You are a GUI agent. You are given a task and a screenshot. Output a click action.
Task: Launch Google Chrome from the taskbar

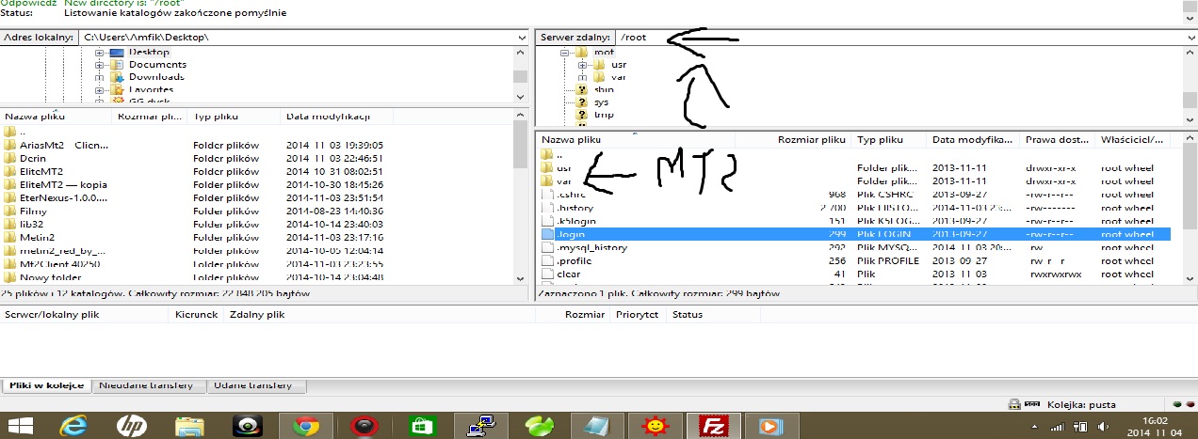pos(305,425)
